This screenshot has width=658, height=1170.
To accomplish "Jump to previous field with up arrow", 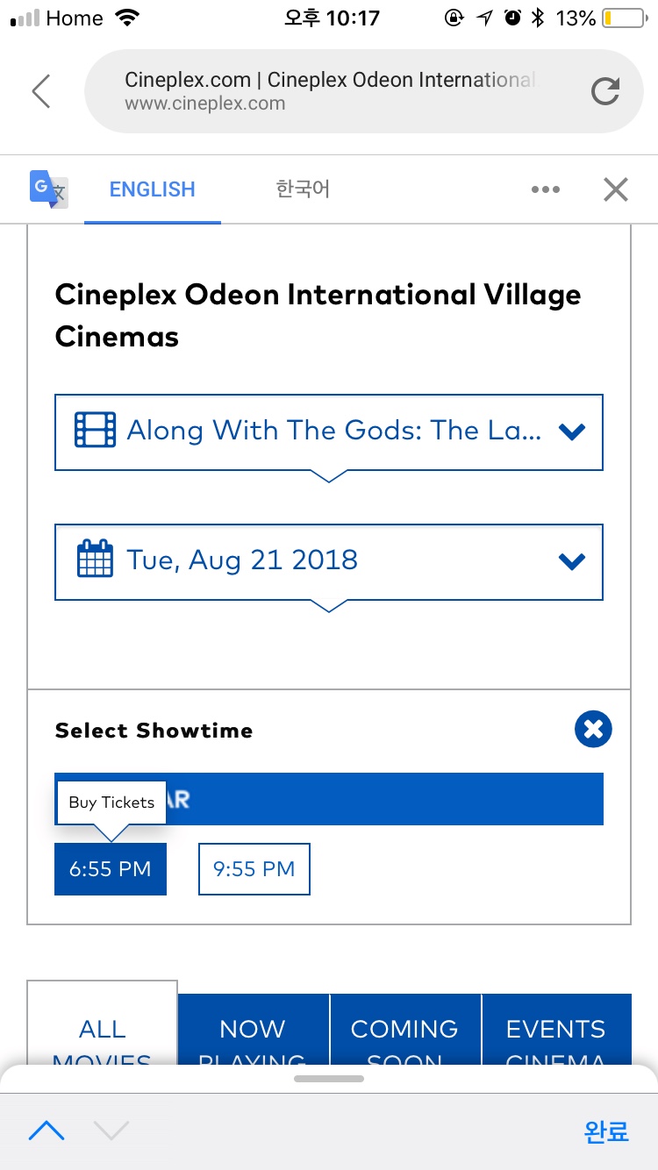I will point(46,1131).
